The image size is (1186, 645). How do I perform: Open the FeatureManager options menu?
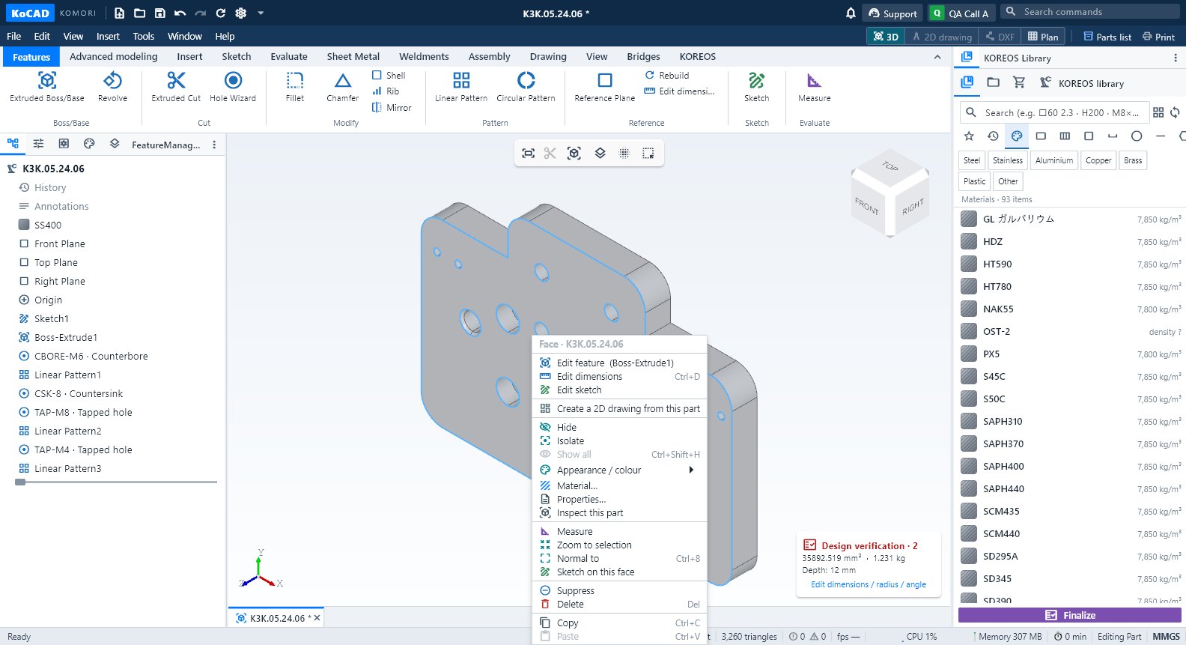point(214,145)
